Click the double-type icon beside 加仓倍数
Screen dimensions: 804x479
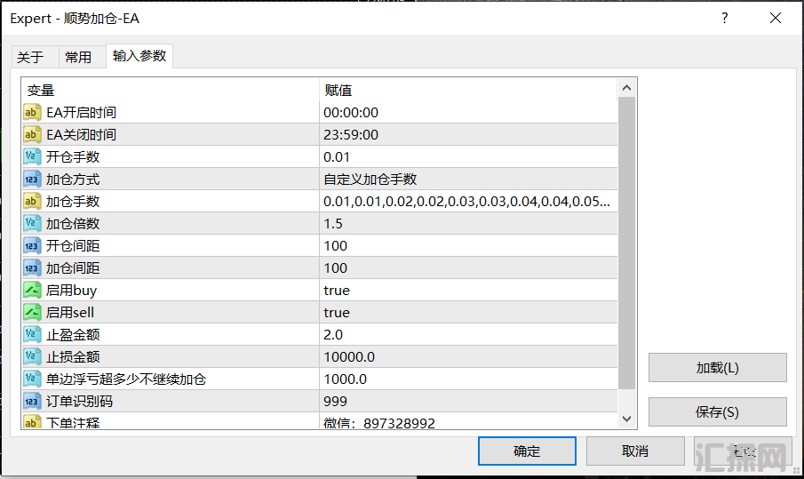(x=32, y=223)
